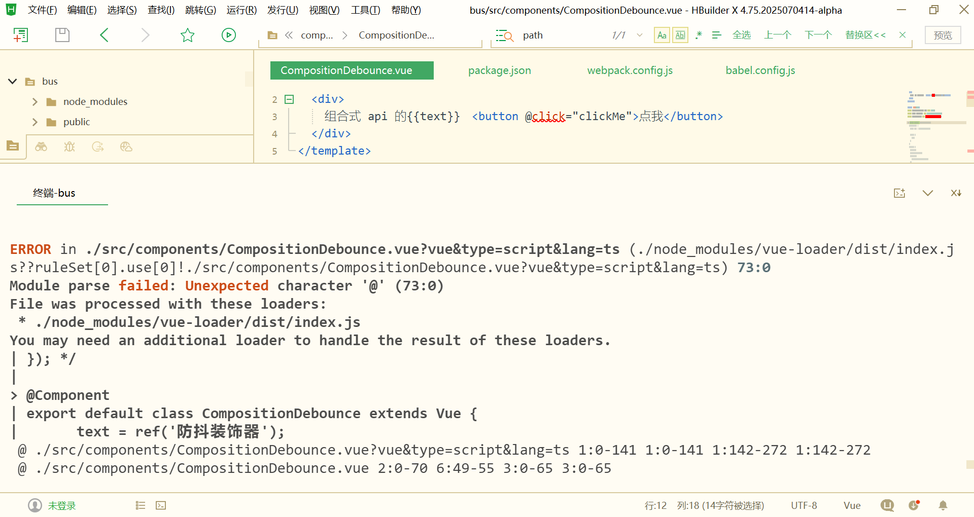Expand the 替换区<< replace area
This screenshot has height=517, width=974.
coord(865,35)
